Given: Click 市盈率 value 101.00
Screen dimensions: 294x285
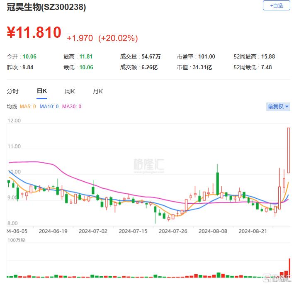Looking at the screenshot, I should 207,56.
